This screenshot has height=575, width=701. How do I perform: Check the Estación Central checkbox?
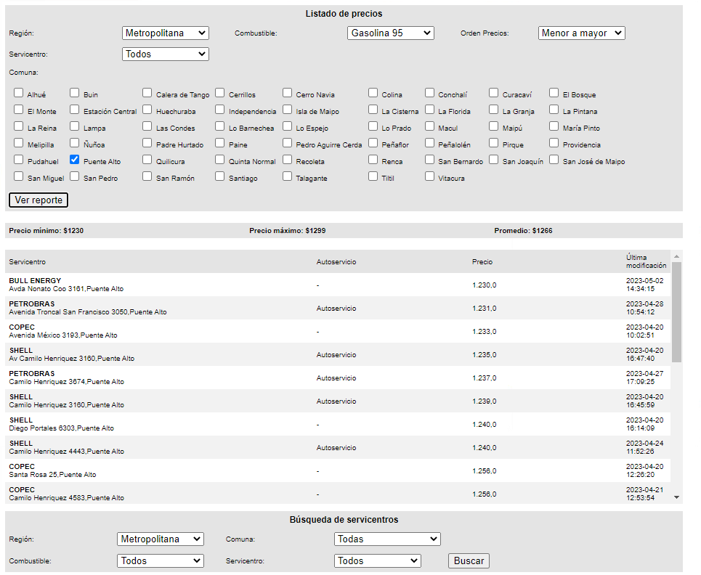click(x=75, y=110)
